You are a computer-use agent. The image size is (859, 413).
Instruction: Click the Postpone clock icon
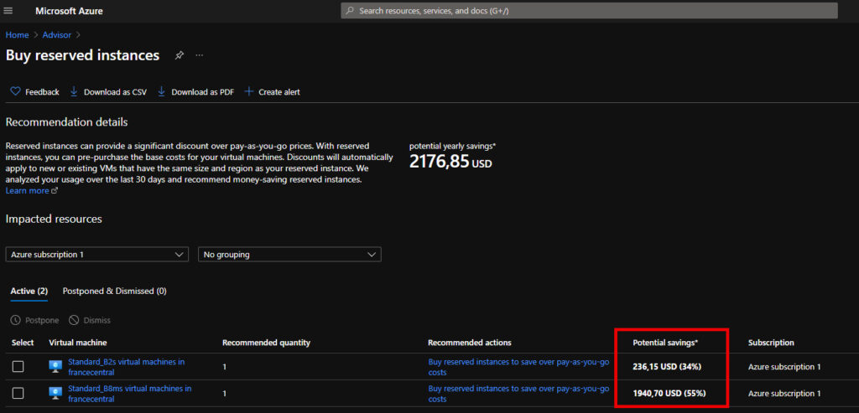coord(15,321)
